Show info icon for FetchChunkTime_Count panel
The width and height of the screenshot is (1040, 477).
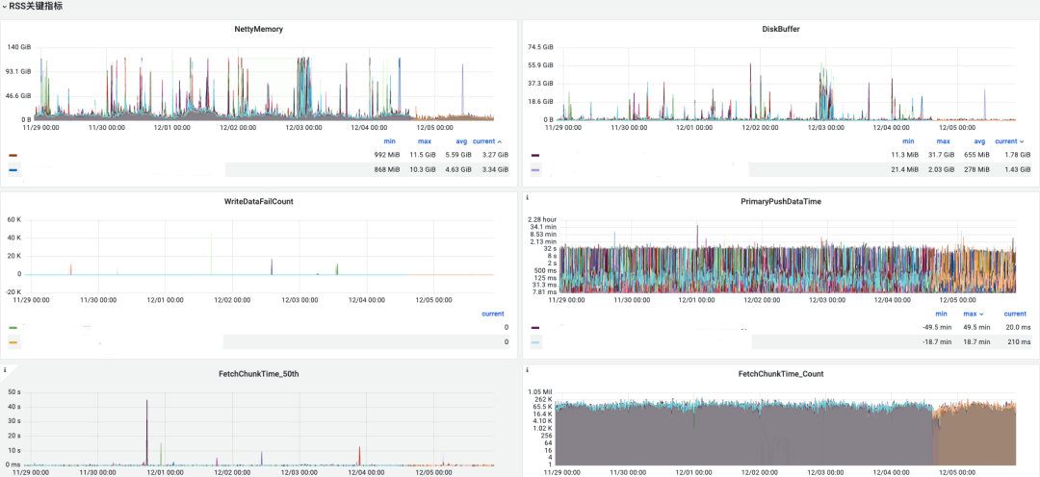(x=528, y=369)
